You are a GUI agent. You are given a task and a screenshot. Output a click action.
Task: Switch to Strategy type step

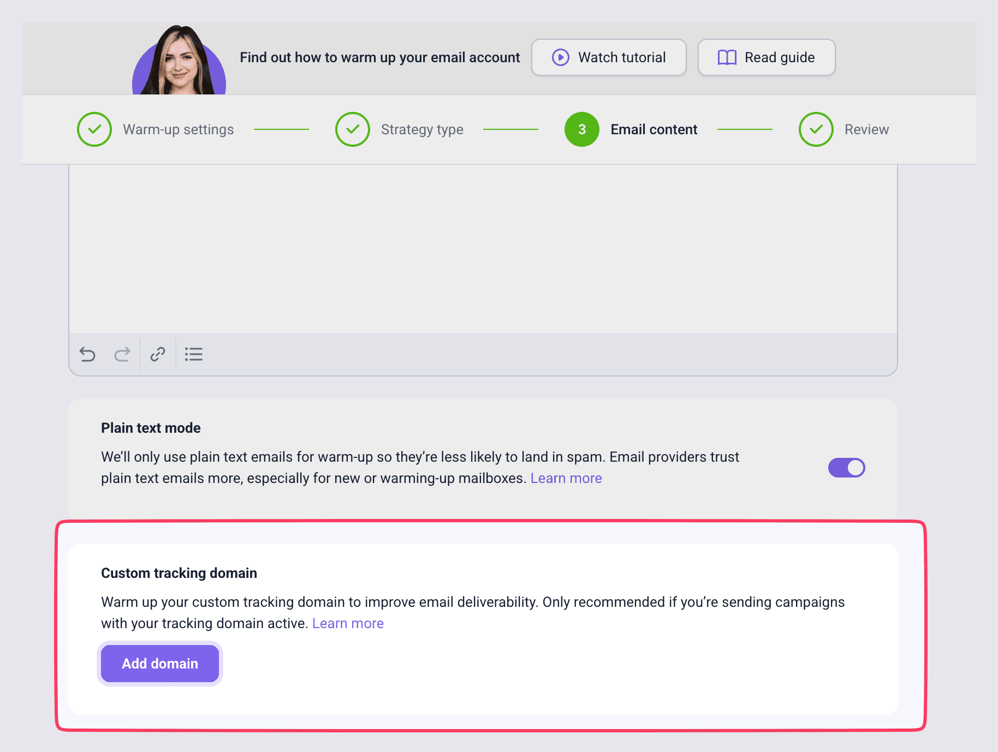click(422, 129)
